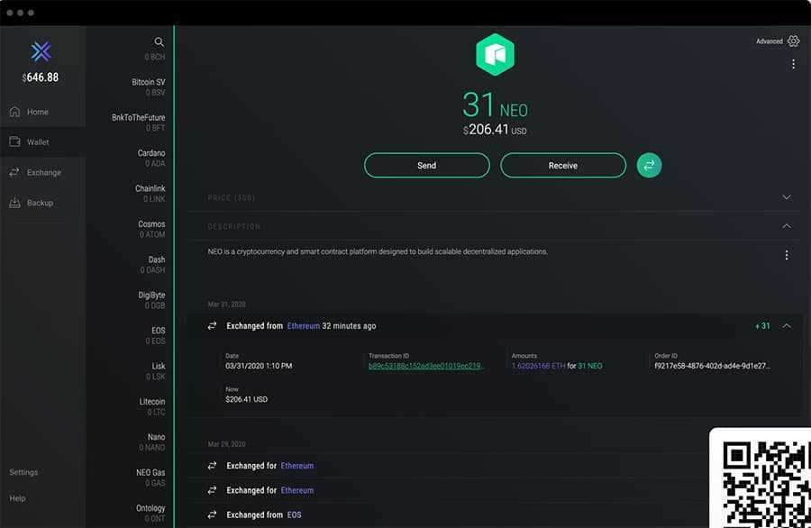Image resolution: width=811 pixels, height=528 pixels.
Task: Click swap icon beside Exchanged from Ethereum
Action: [x=212, y=326]
